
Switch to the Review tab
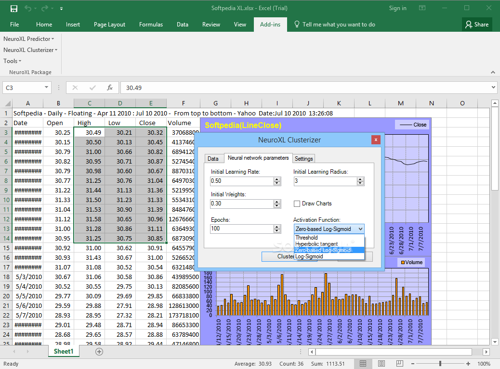(211, 25)
